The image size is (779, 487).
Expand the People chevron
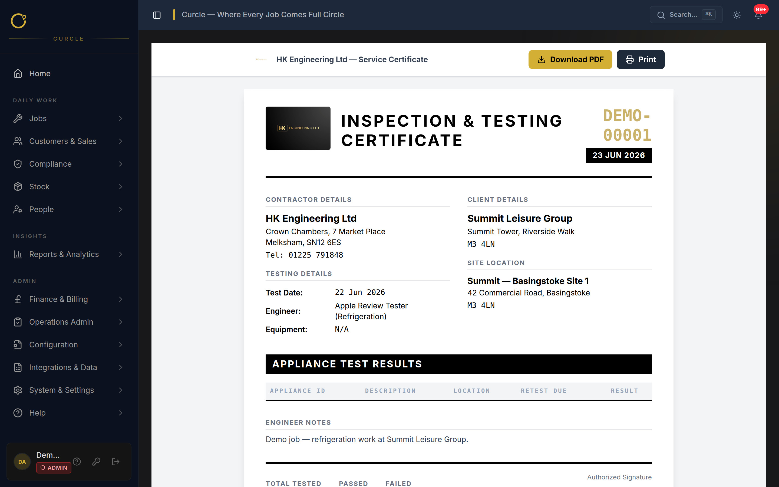click(120, 209)
